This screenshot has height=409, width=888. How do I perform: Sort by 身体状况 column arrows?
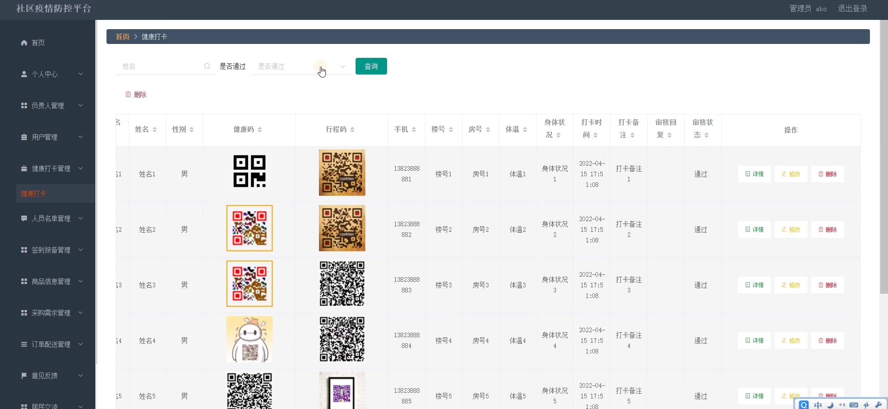pyautogui.click(x=558, y=135)
